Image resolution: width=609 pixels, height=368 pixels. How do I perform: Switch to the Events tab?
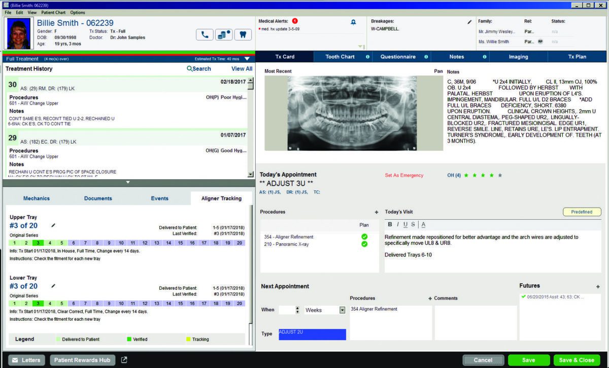tap(159, 198)
